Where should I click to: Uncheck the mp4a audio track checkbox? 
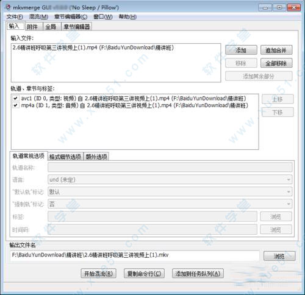15,105
